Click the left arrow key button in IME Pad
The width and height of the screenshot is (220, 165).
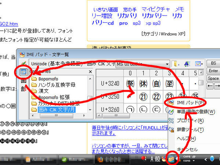coord(210,86)
